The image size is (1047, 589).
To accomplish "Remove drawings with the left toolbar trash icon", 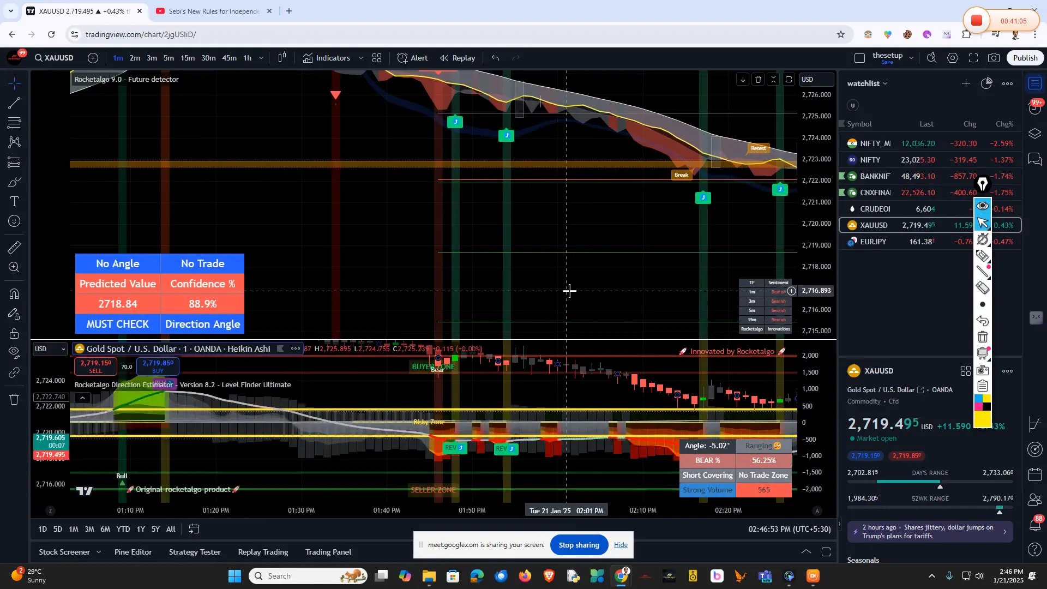I will 15,400.
